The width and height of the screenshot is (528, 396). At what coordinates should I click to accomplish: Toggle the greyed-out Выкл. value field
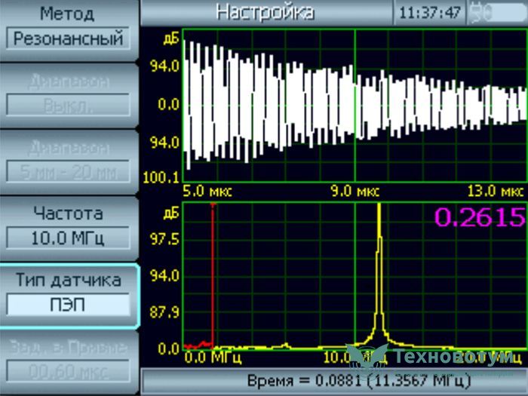coord(68,105)
